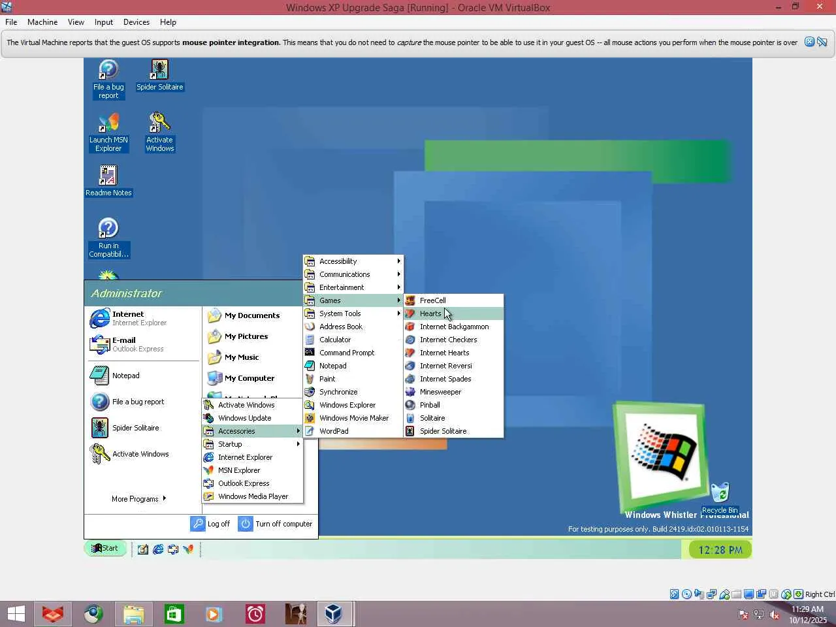Expand the Communications submenu

pos(353,274)
